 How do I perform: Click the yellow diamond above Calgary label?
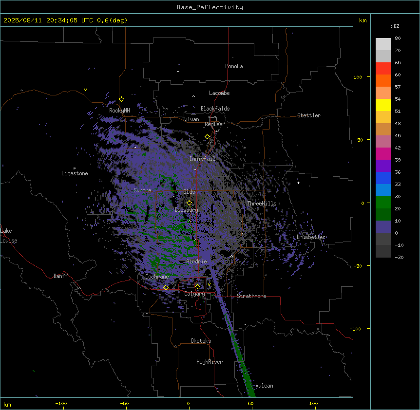tap(197, 287)
